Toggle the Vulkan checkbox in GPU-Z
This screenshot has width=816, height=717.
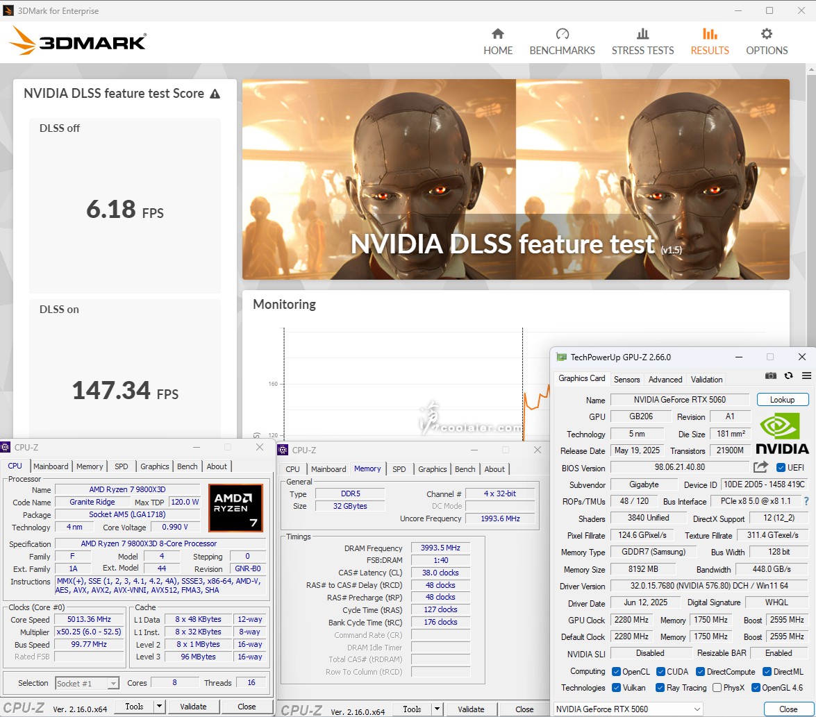click(616, 687)
